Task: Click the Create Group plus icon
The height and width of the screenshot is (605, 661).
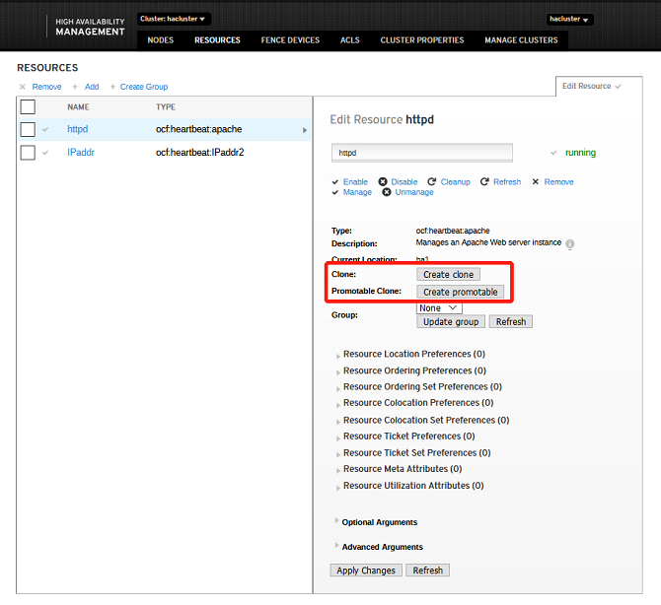Action: click(112, 87)
